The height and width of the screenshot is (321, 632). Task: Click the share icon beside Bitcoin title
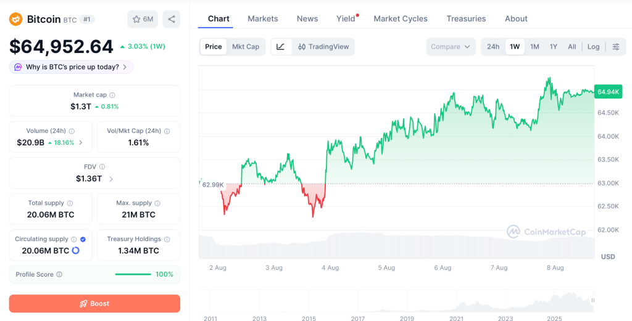(172, 19)
